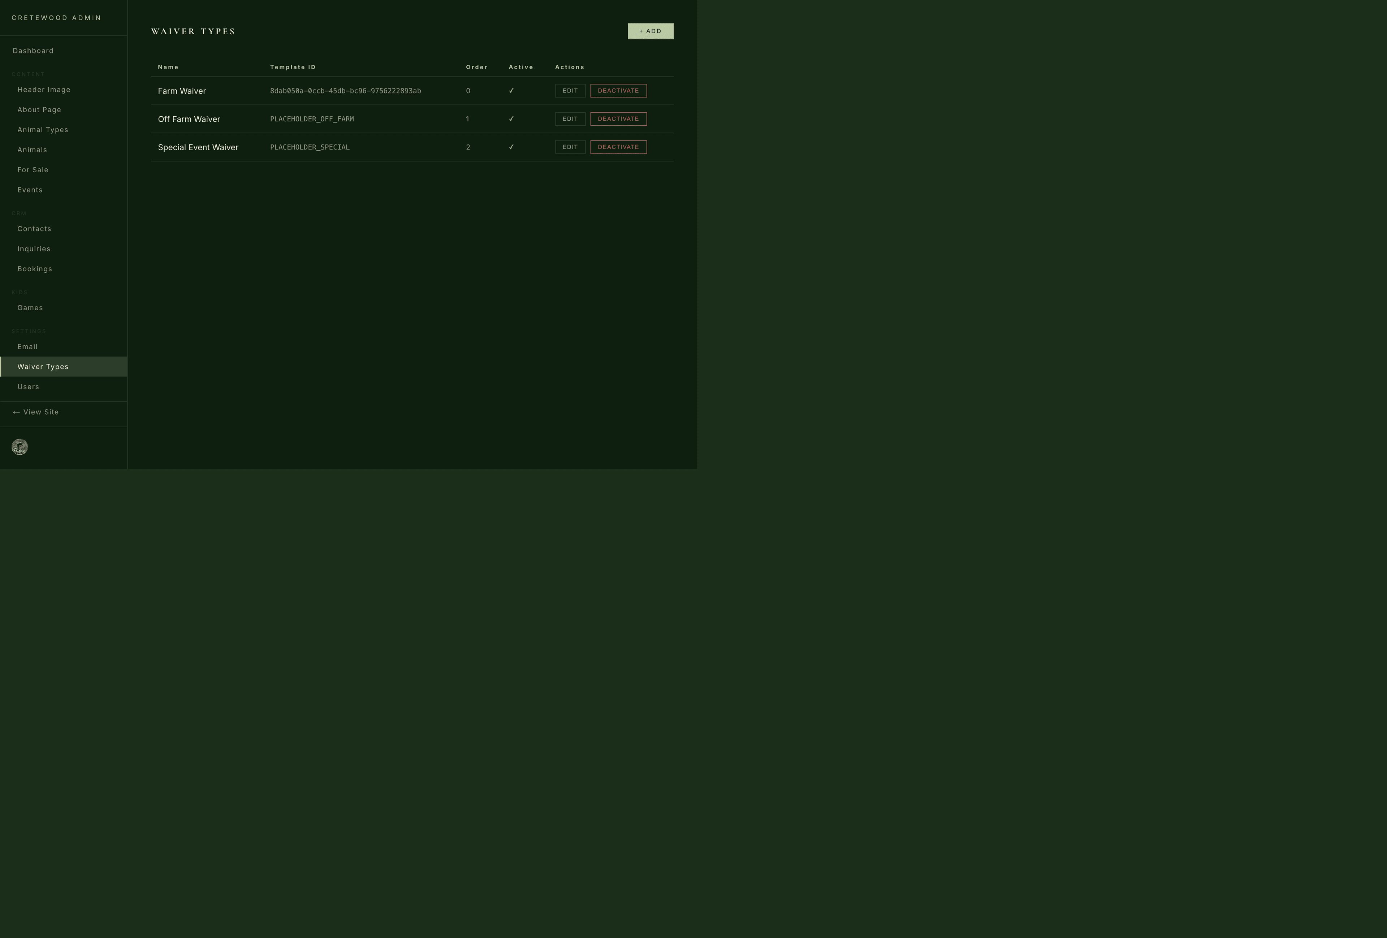Open Email settings

pyautogui.click(x=27, y=347)
